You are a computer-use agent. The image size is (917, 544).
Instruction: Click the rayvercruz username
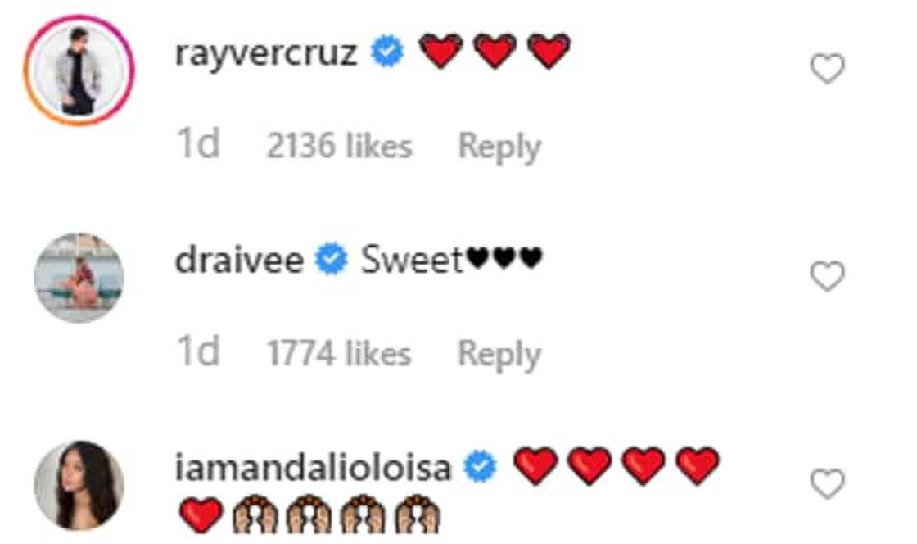pos(266,54)
